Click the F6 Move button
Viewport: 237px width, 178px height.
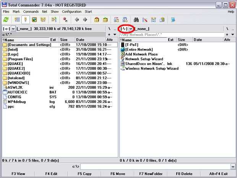(118, 174)
